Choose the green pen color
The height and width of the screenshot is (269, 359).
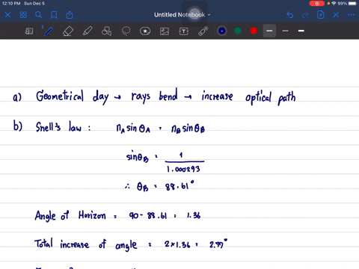click(x=238, y=31)
